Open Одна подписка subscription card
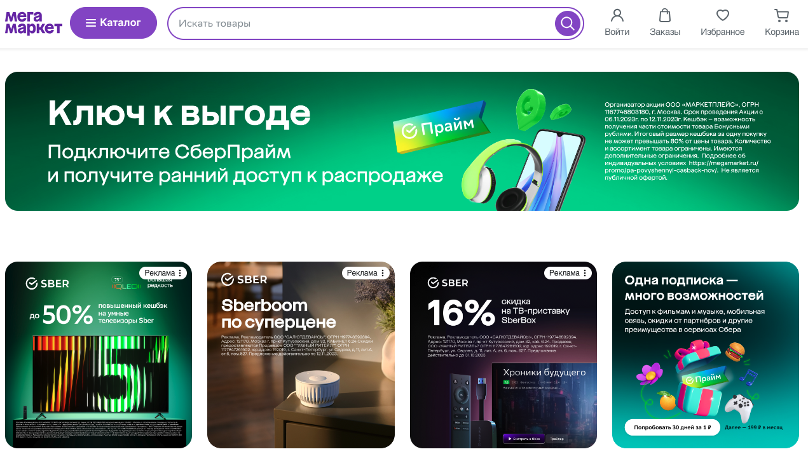808x461 pixels. coord(706,355)
